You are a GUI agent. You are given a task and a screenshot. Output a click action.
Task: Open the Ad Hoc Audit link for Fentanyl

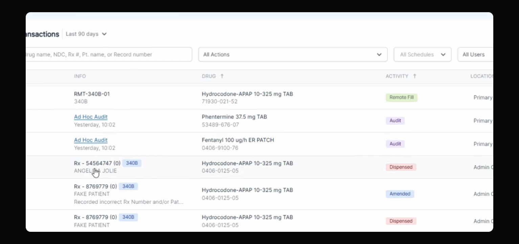point(91,140)
